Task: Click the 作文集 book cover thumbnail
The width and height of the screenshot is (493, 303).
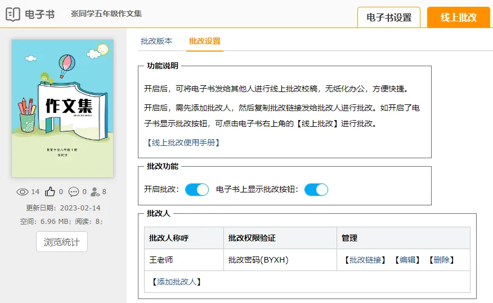Action: click(x=62, y=108)
